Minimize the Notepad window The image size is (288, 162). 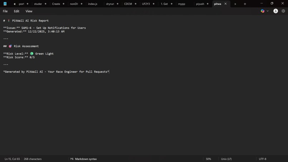262,3
